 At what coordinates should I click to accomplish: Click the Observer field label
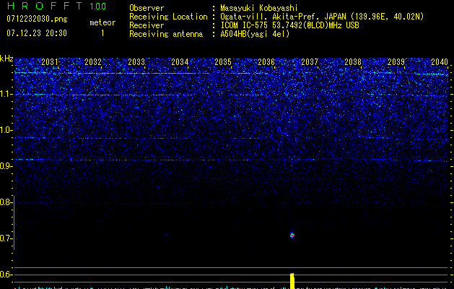(x=147, y=8)
